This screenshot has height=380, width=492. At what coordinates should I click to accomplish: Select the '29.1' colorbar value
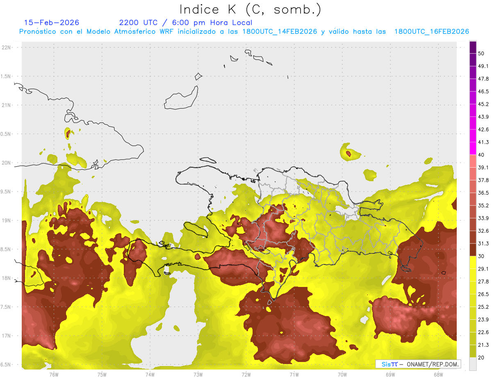pyautogui.click(x=483, y=269)
